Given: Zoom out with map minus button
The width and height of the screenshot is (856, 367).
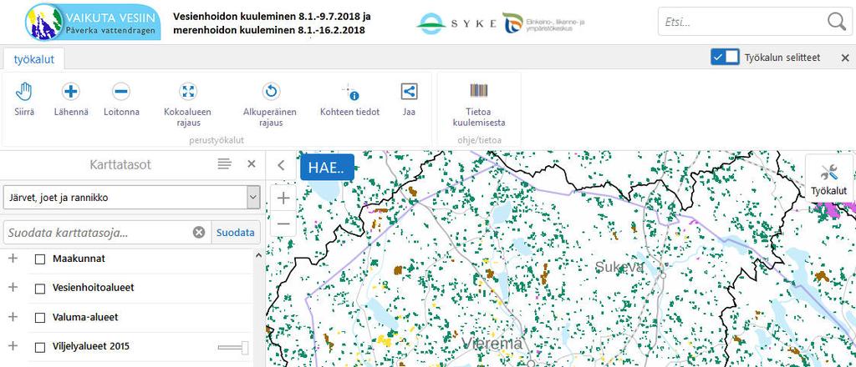Looking at the screenshot, I should pyautogui.click(x=283, y=224).
